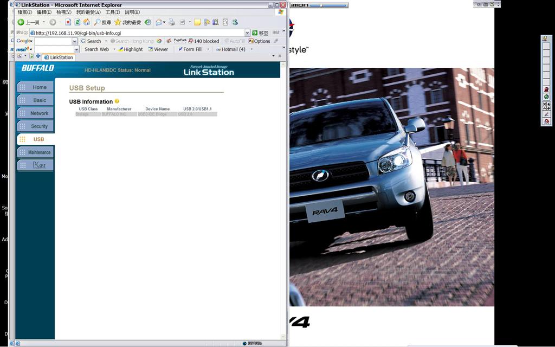Click the grey Forward arrow button
This screenshot has width=555, height=347.
pos(53,22)
